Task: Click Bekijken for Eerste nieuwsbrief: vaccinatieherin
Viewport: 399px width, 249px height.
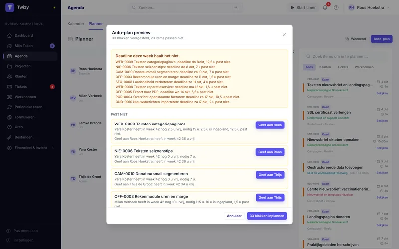Action: point(382,197)
